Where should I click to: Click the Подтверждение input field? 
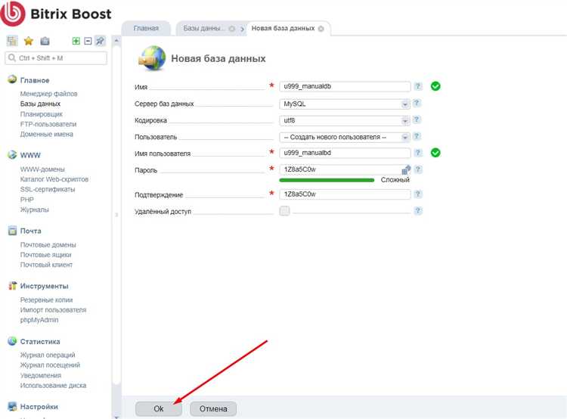(x=345, y=194)
